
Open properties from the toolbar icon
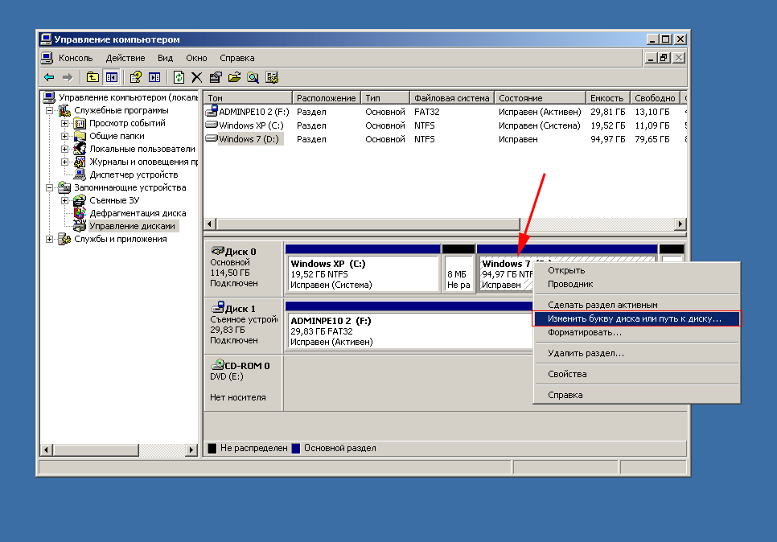(x=216, y=77)
